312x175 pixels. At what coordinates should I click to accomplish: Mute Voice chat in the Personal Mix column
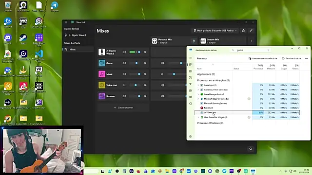(162, 85)
